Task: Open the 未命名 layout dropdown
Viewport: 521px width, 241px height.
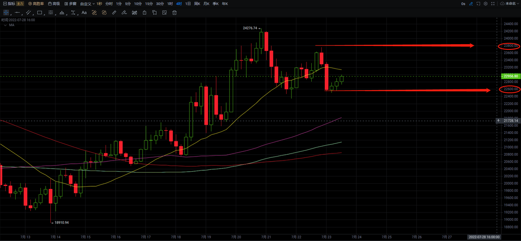Action: tap(509, 4)
